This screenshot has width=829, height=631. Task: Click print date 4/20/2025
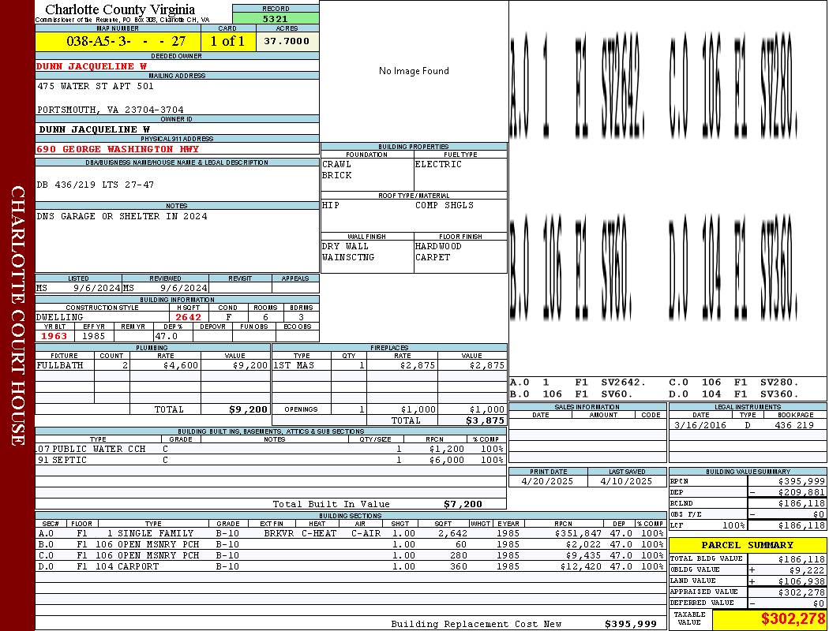click(546, 481)
